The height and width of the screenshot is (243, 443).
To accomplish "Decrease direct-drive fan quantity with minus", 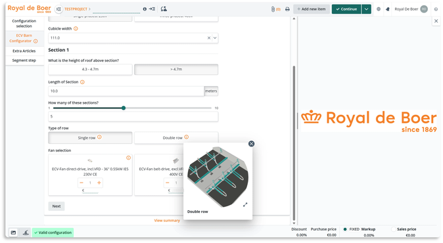I will coord(82,183).
